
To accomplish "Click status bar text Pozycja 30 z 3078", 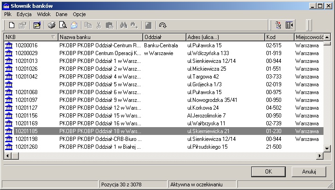I will 121,184.
